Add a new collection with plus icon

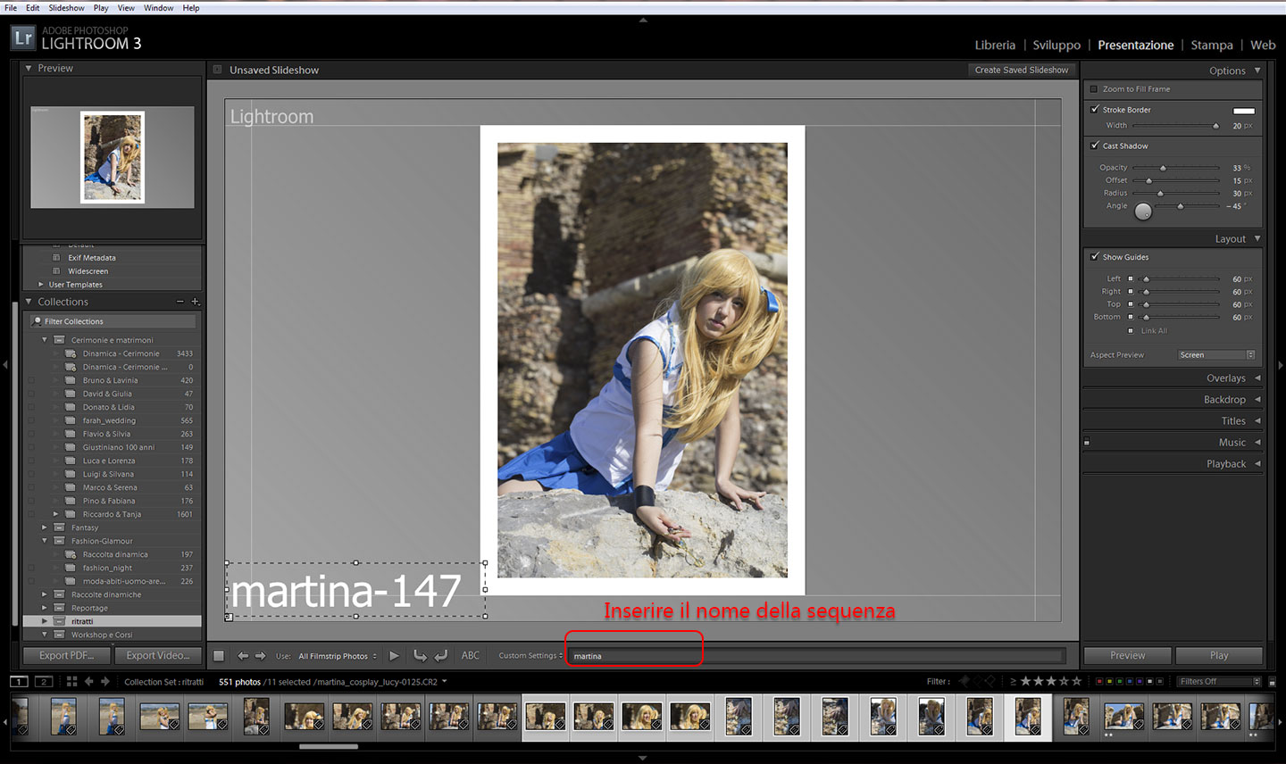(196, 302)
